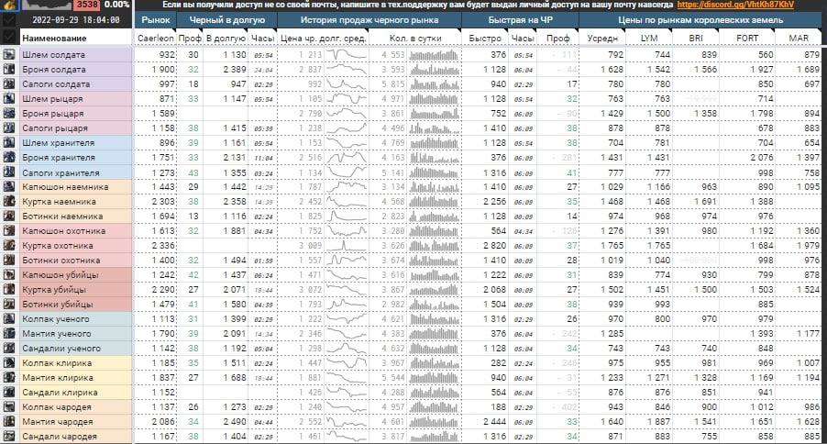Select the Сандали чародея name cell
Image resolution: width=827 pixels, height=444 pixels.
76,437
